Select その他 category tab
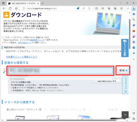137x122 pixels. click(x=112, y=109)
